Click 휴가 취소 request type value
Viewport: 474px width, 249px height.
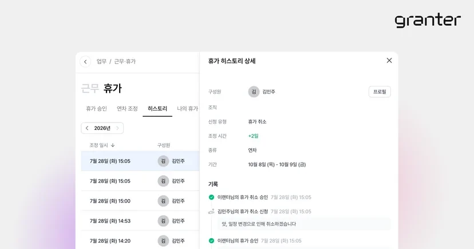(x=257, y=122)
